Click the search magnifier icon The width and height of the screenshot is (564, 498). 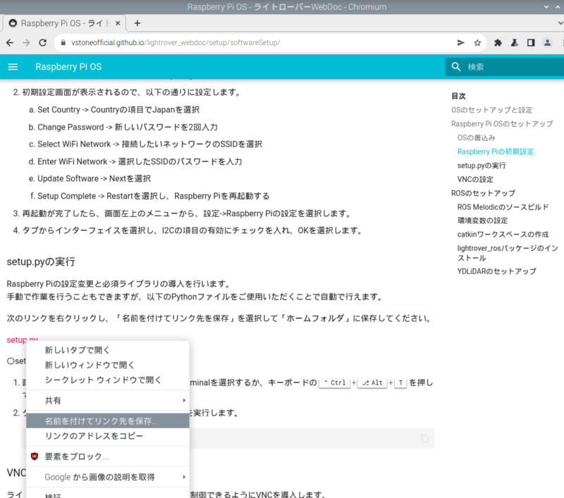click(x=456, y=67)
